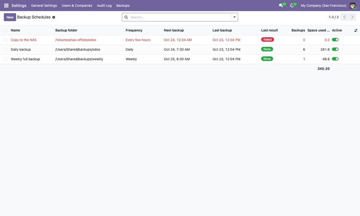Open the Users & Companies menu

tap(77, 6)
